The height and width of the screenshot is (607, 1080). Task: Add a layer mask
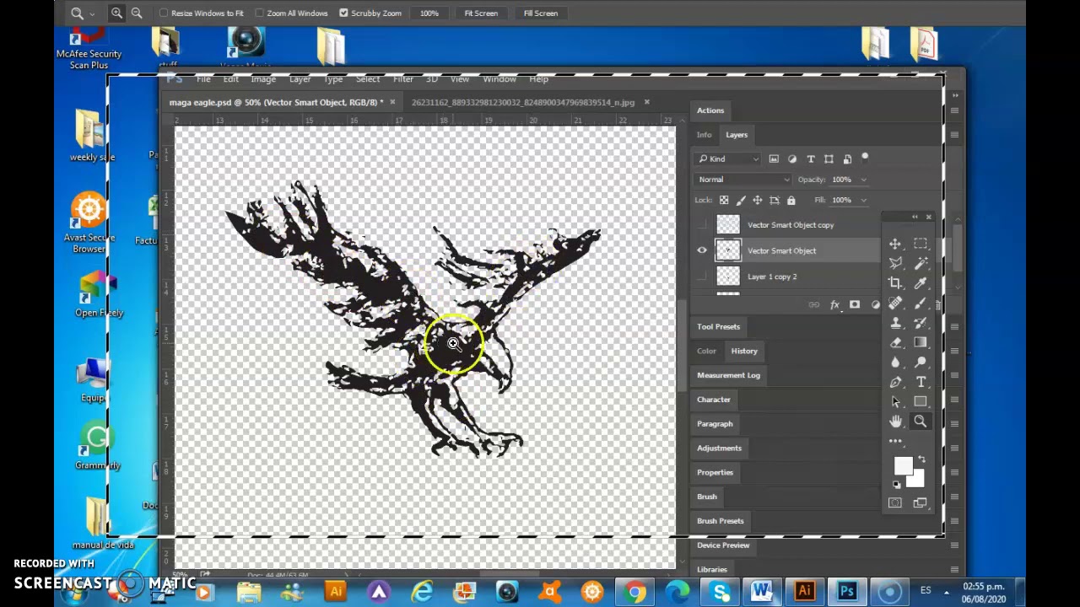tap(855, 304)
